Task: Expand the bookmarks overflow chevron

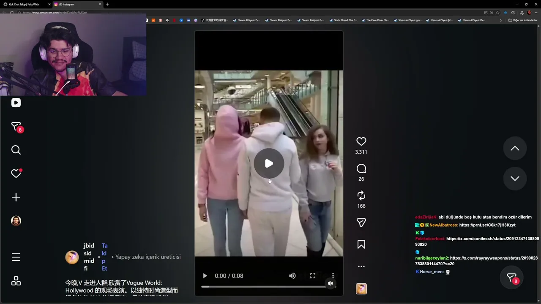Action: click(501, 20)
